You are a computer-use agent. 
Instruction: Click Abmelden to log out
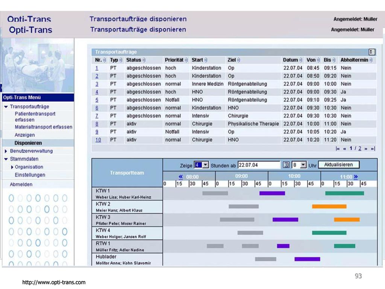coord(21,184)
